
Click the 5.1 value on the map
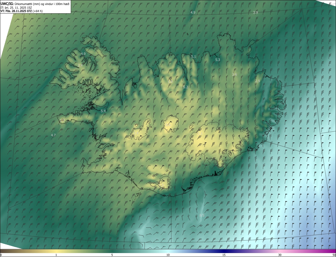[x=193, y=56]
